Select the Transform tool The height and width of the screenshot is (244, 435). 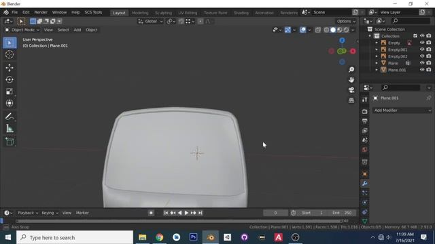click(x=10, y=103)
